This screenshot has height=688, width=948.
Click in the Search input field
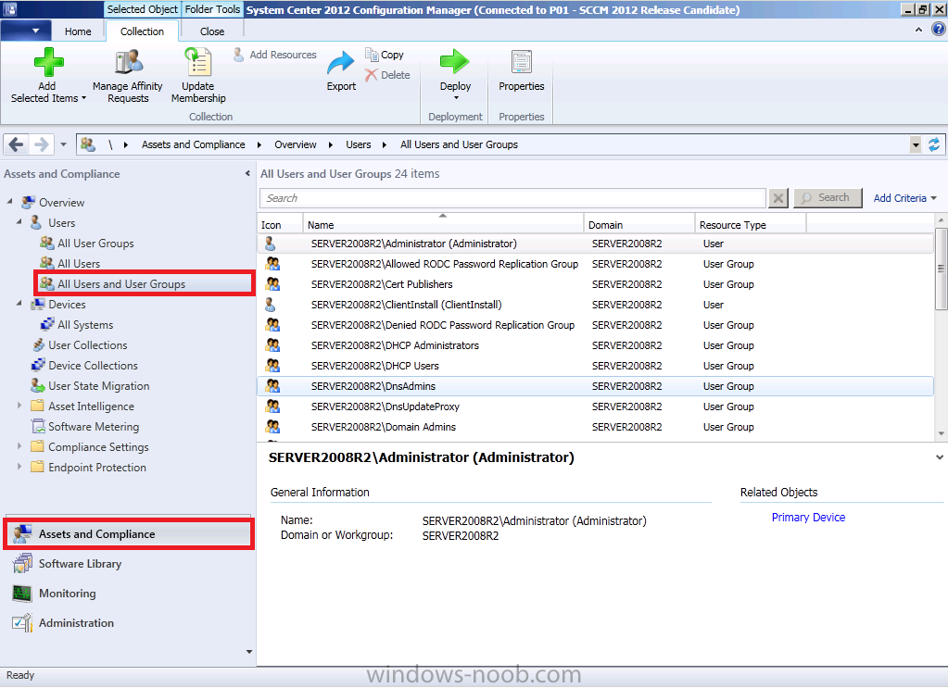point(512,198)
